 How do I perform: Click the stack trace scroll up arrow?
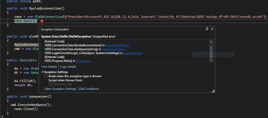(211, 42)
